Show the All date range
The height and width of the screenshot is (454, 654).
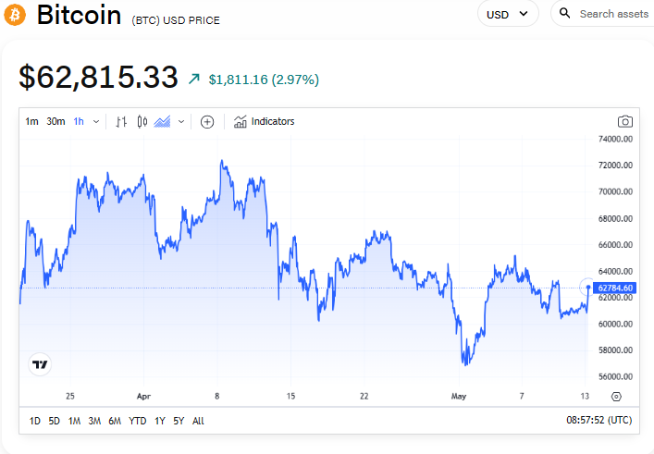198,421
